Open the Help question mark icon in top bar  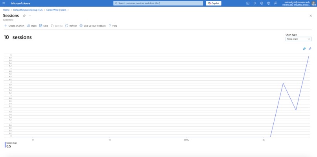[269, 3]
